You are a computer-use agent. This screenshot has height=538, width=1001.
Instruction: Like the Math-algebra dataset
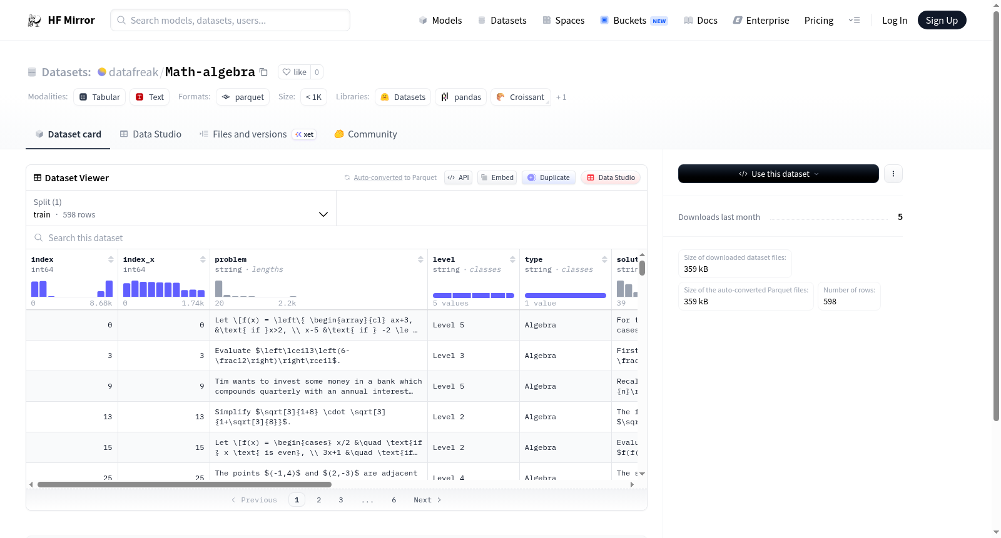pos(294,72)
